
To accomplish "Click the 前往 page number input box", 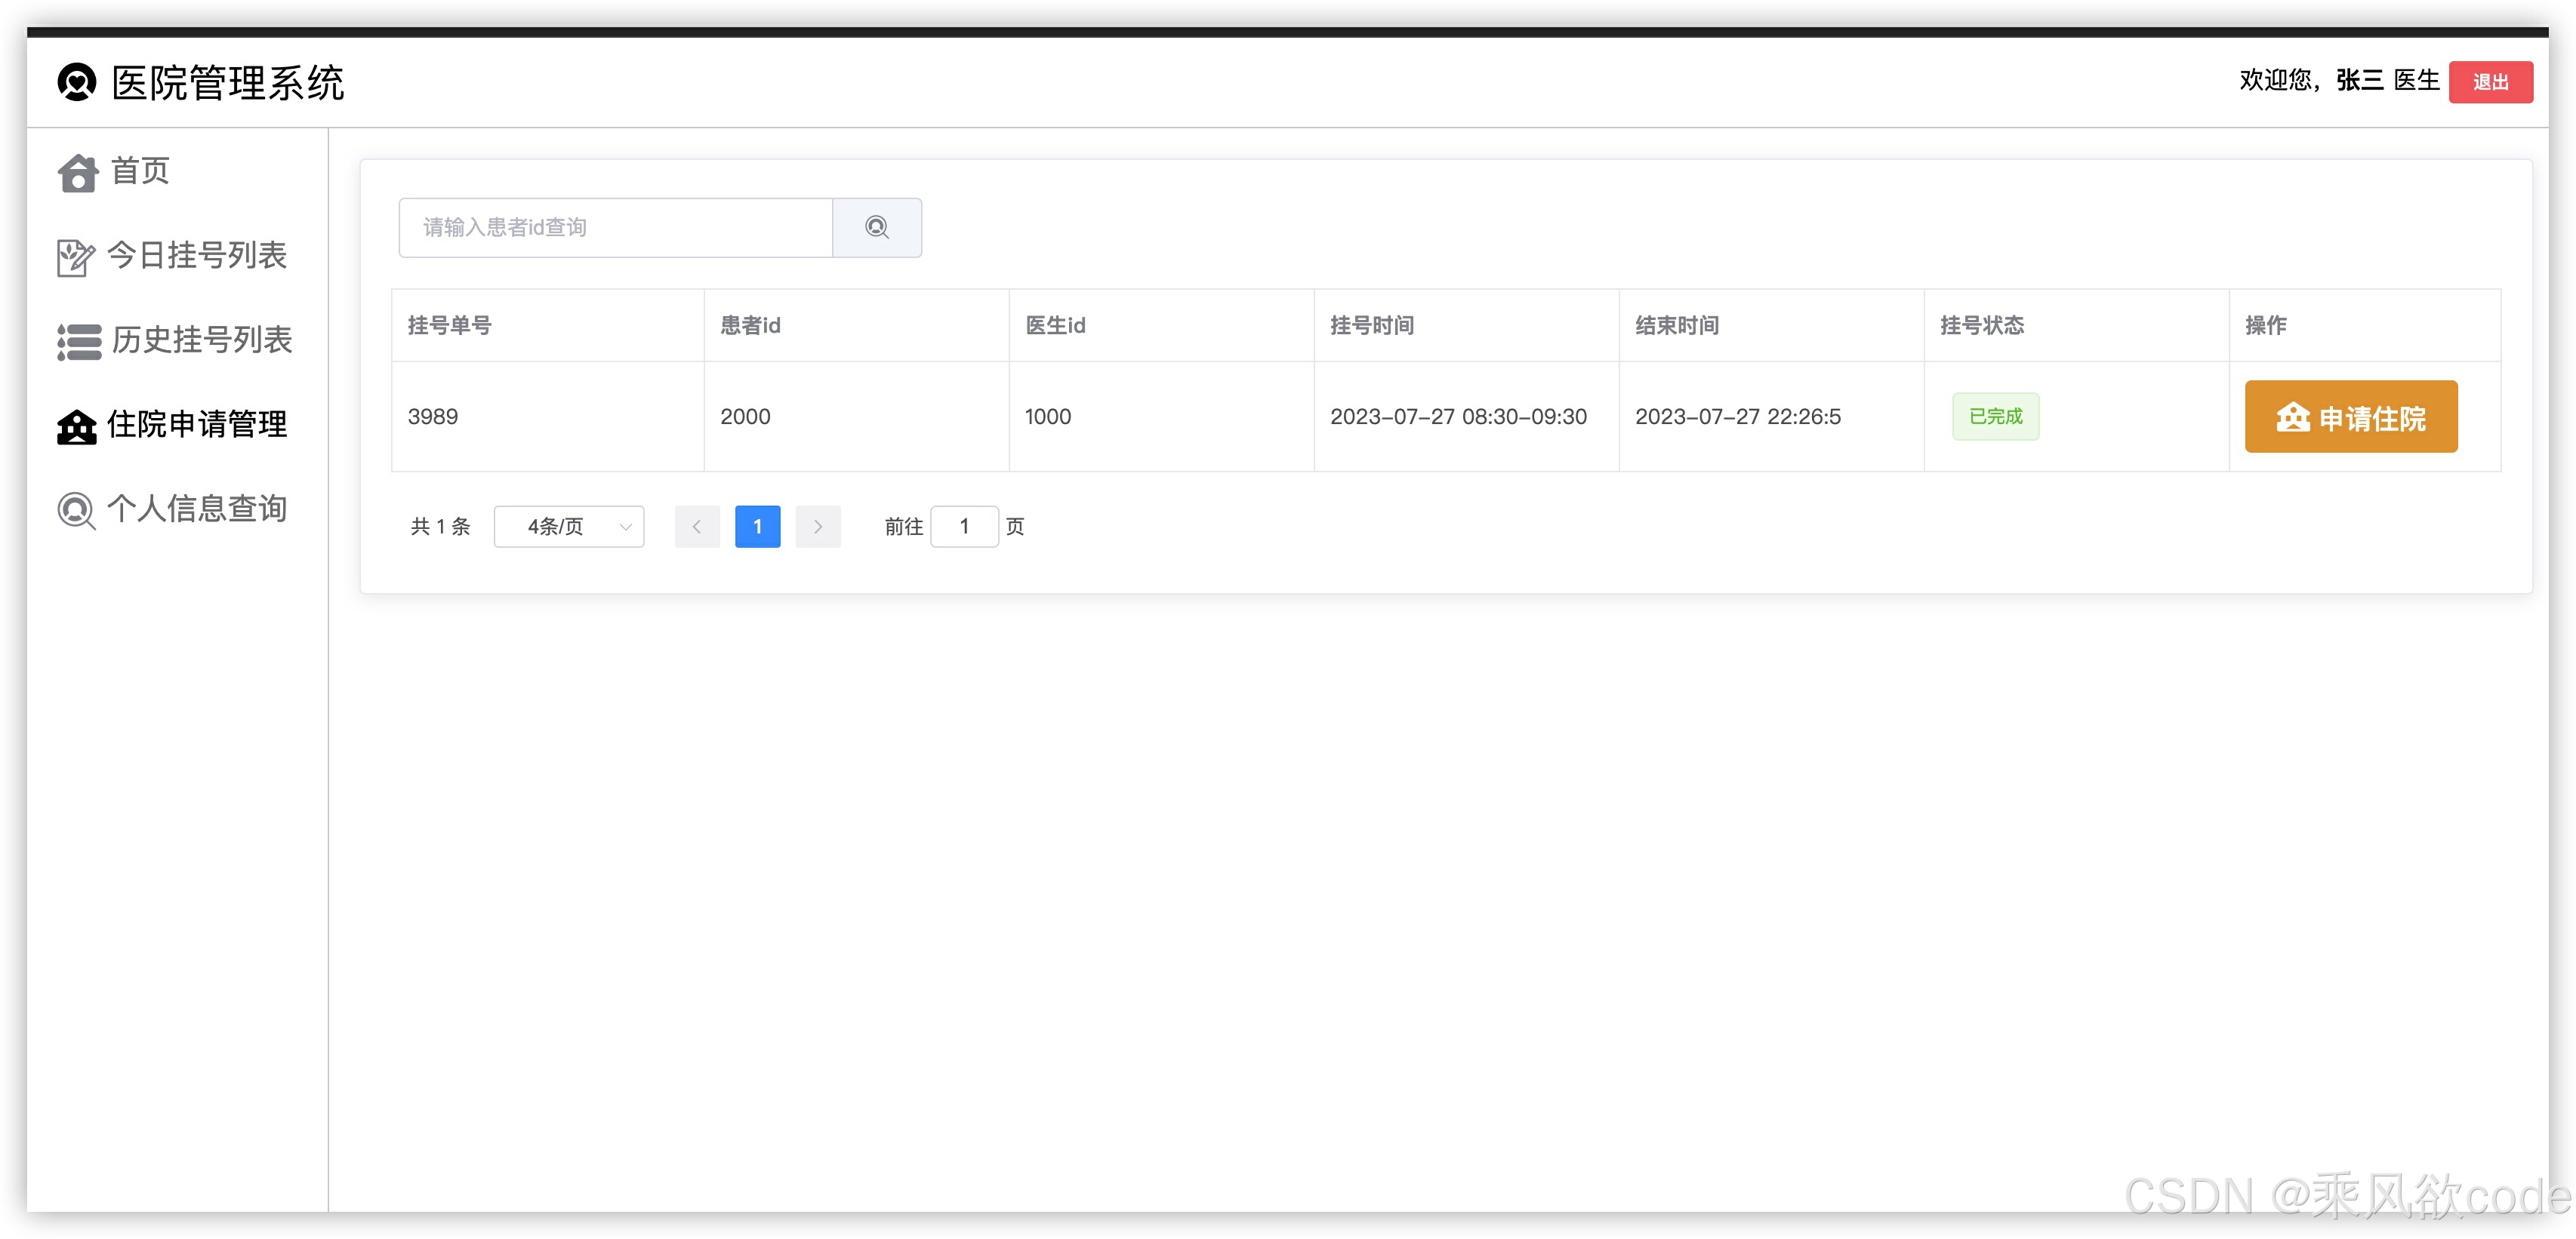I will 964,527.
